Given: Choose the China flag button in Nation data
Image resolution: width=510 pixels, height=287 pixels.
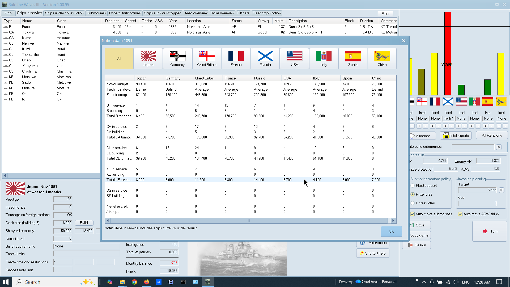Looking at the screenshot, I should coord(382,58).
